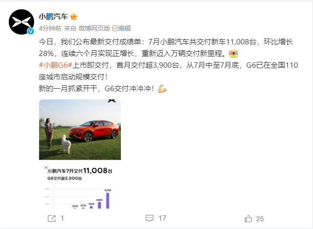Click the crown membership icon beside username

click(74, 17)
